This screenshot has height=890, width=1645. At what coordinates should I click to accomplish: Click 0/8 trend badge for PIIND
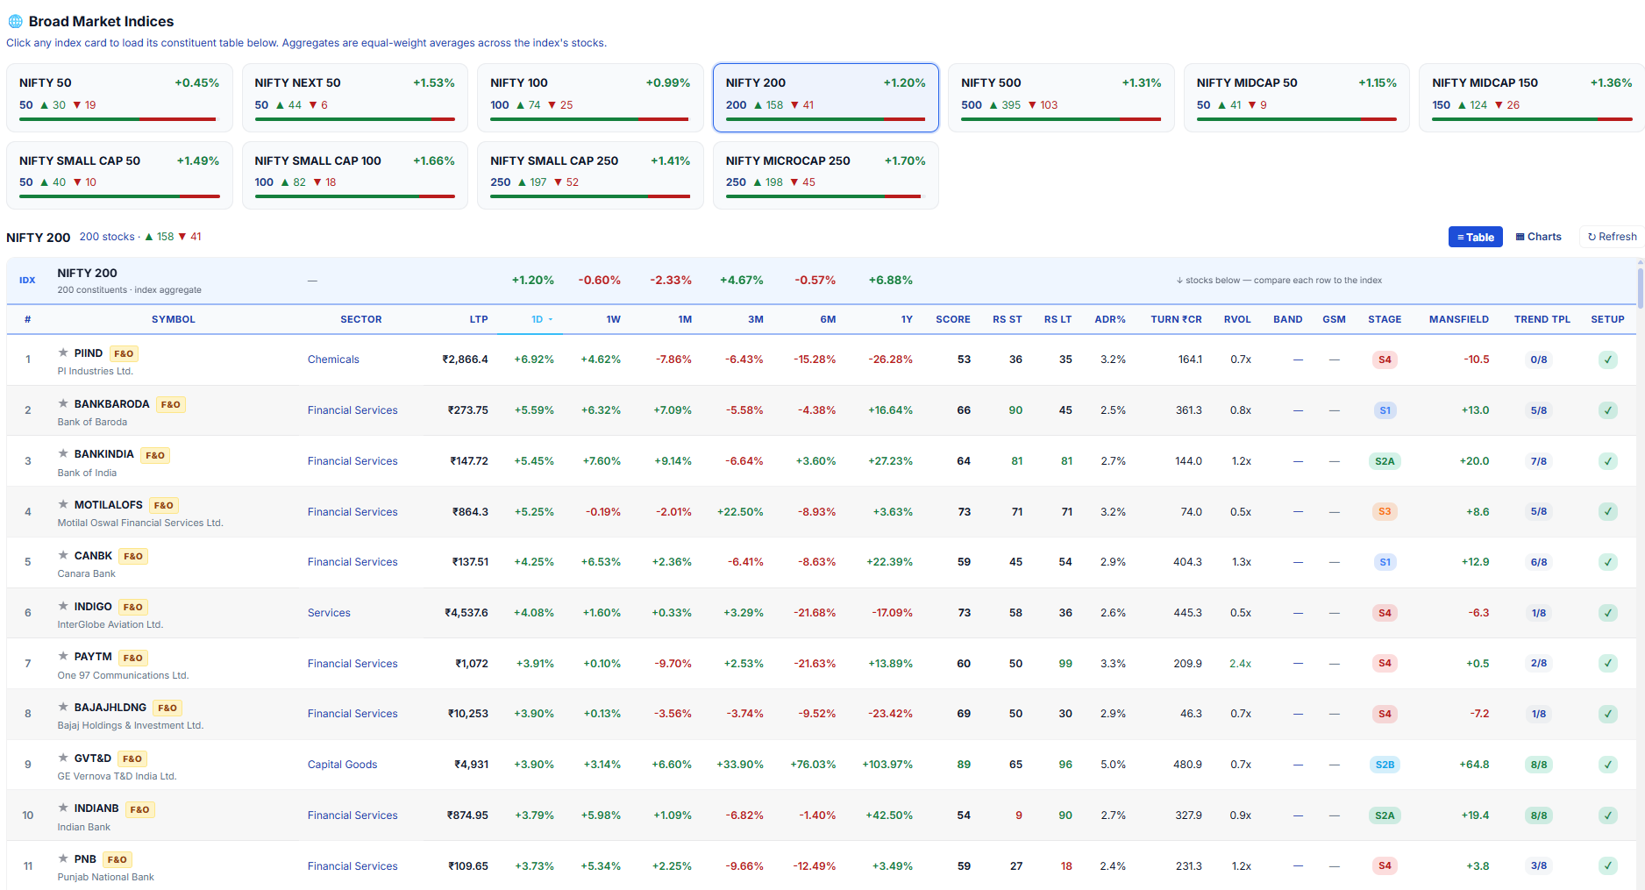(1539, 360)
